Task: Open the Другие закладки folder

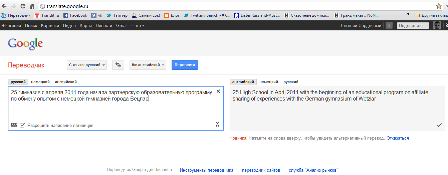Action: (x=431, y=15)
